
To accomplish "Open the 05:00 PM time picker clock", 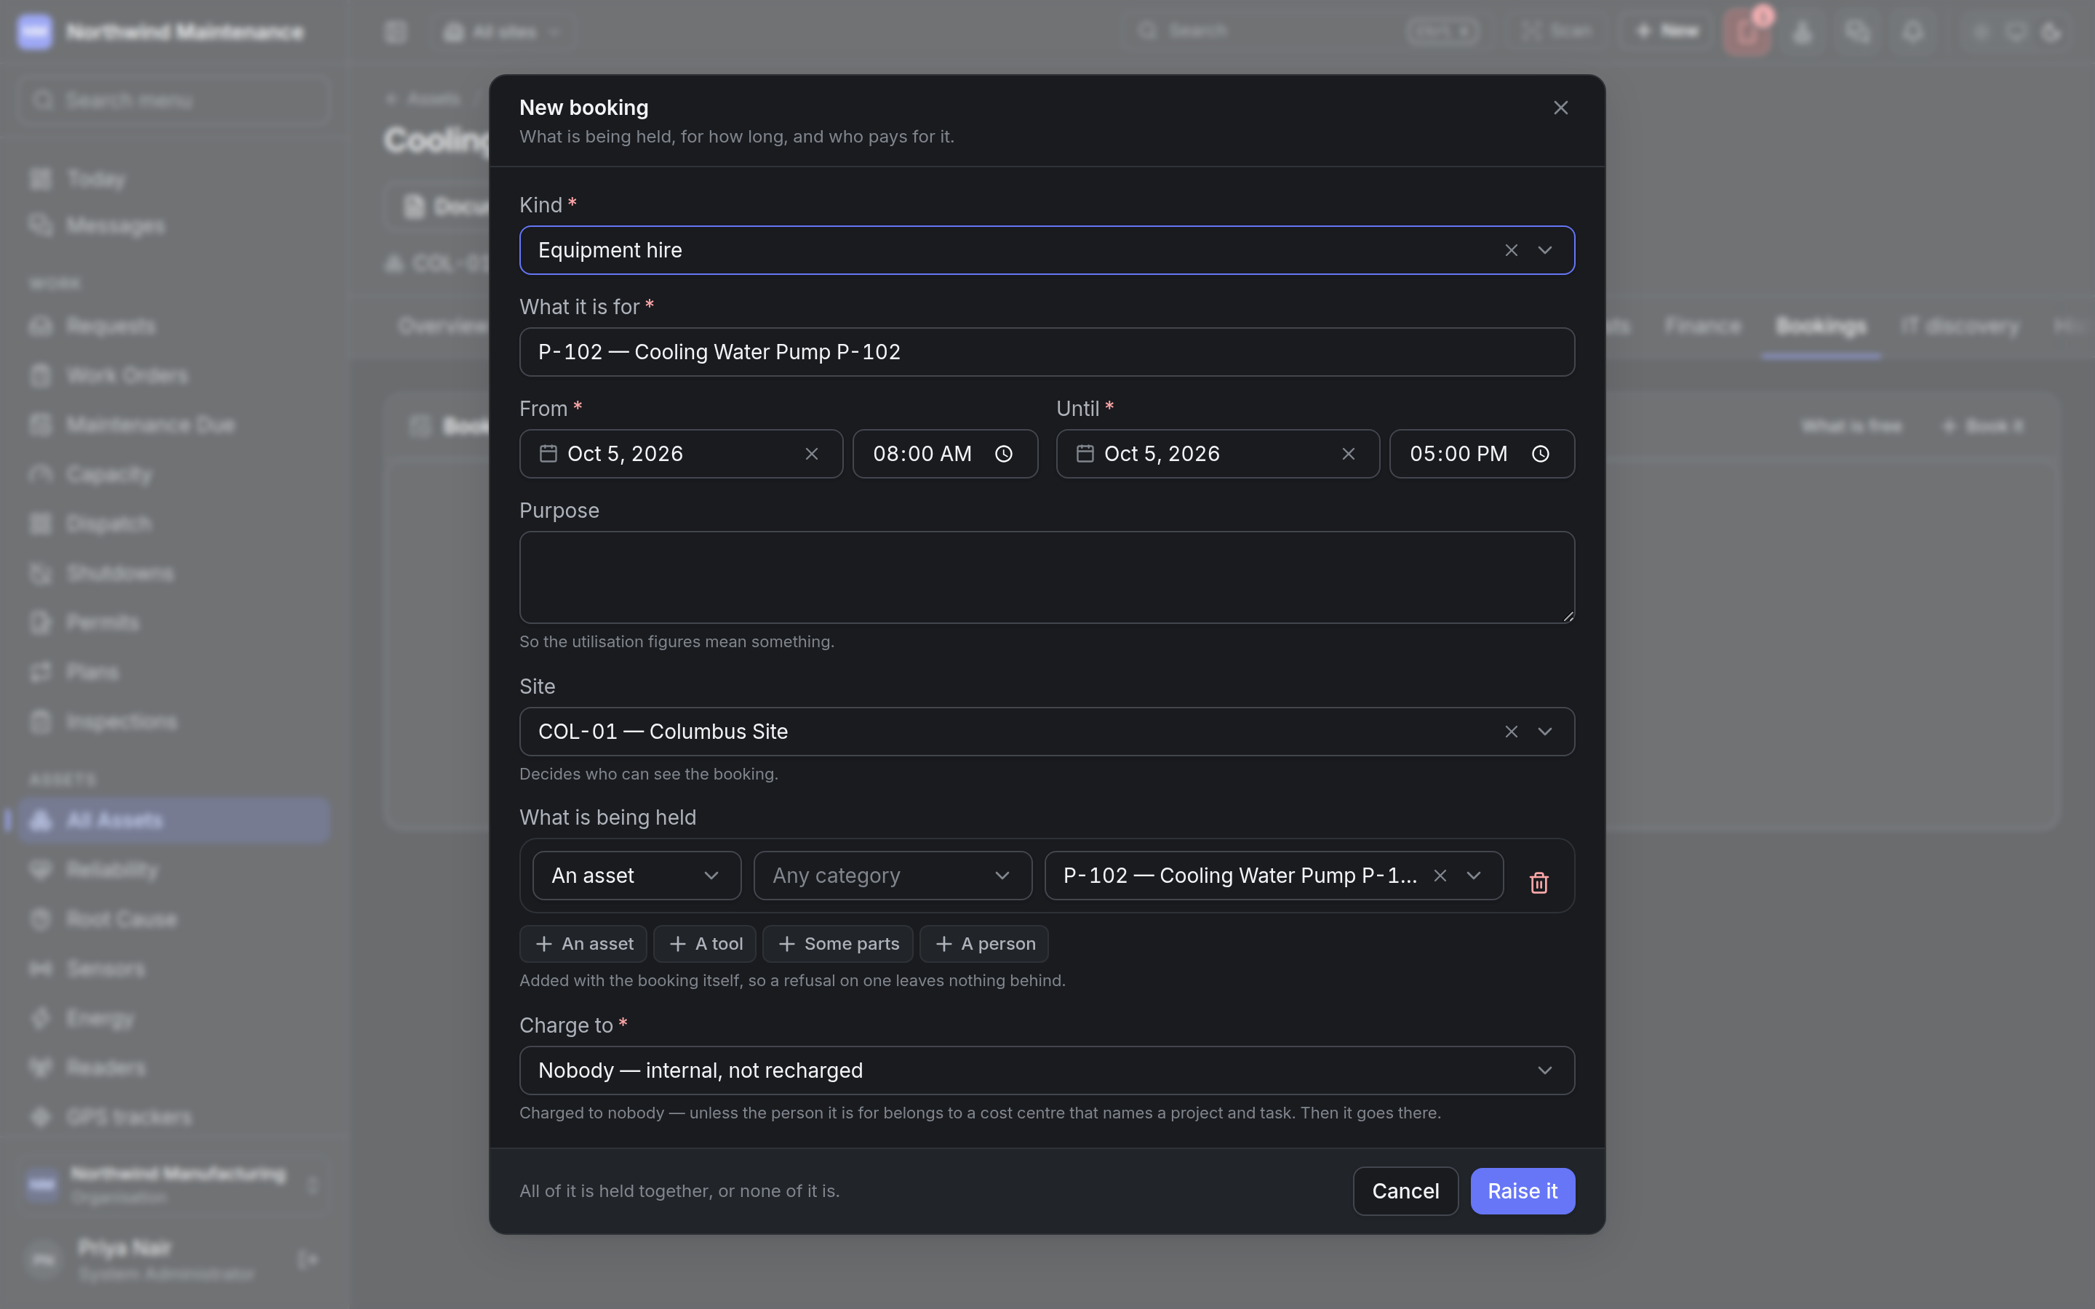I will click(1540, 454).
